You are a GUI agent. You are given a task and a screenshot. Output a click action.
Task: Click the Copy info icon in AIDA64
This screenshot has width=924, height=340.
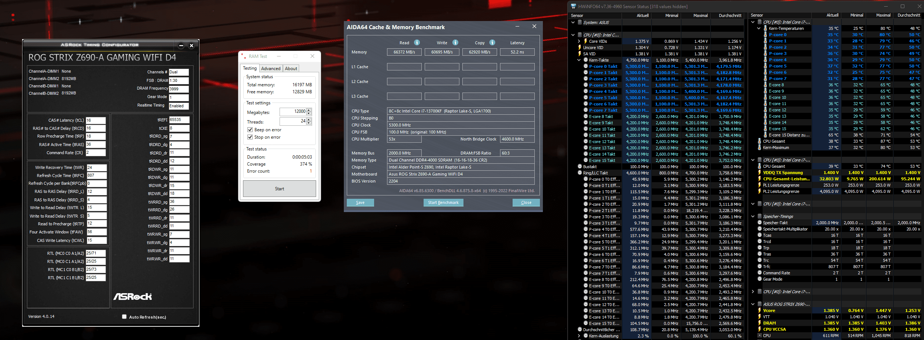pos(492,42)
